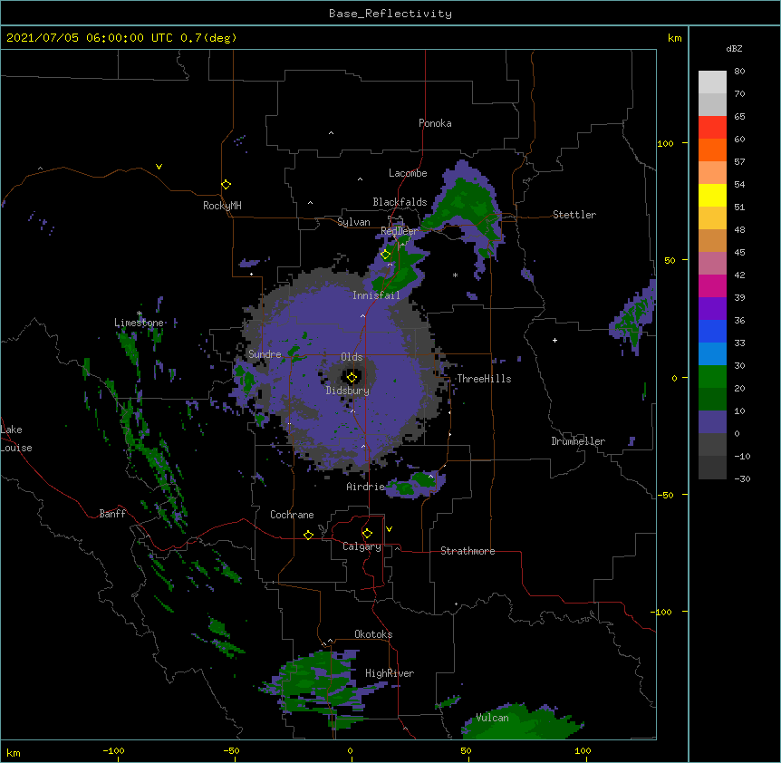This screenshot has height=763, width=781.
Task: Click the green echo cell east of Lacombe
Action: pyautogui.click(x=463, y=207)
